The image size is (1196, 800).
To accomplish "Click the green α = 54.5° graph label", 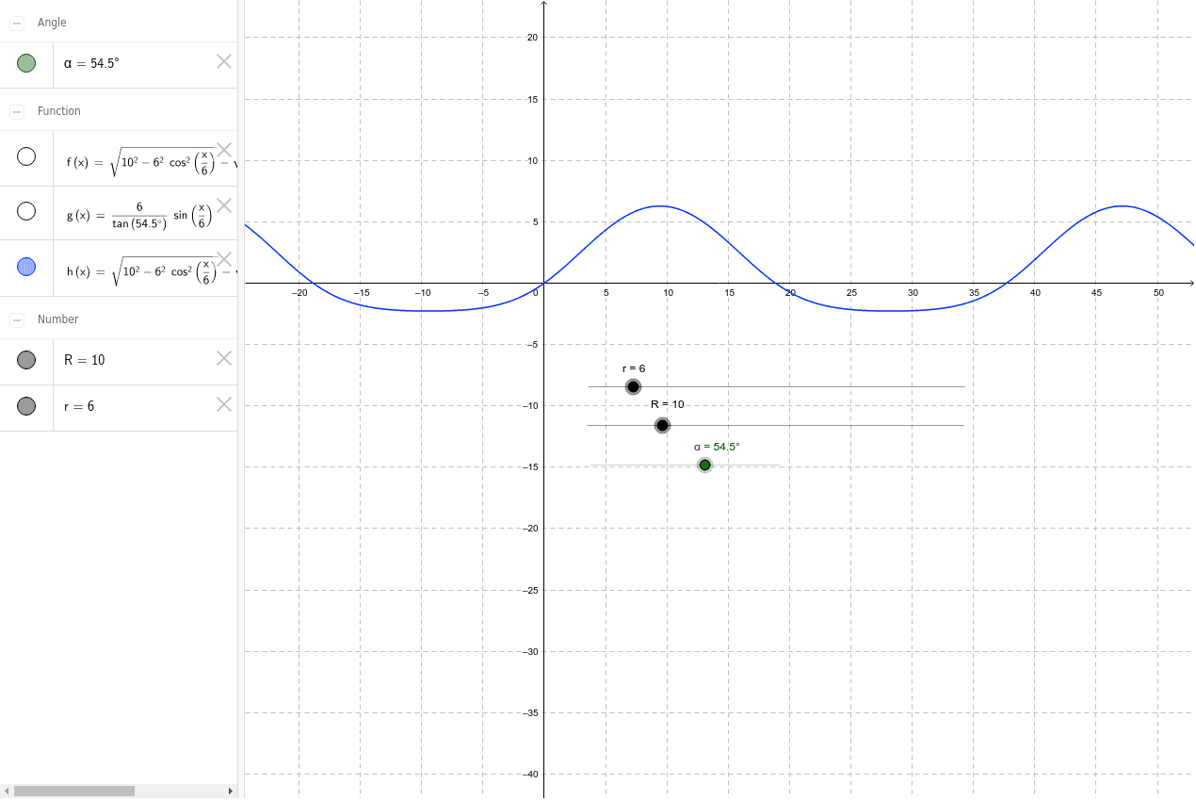I will 717,447.
